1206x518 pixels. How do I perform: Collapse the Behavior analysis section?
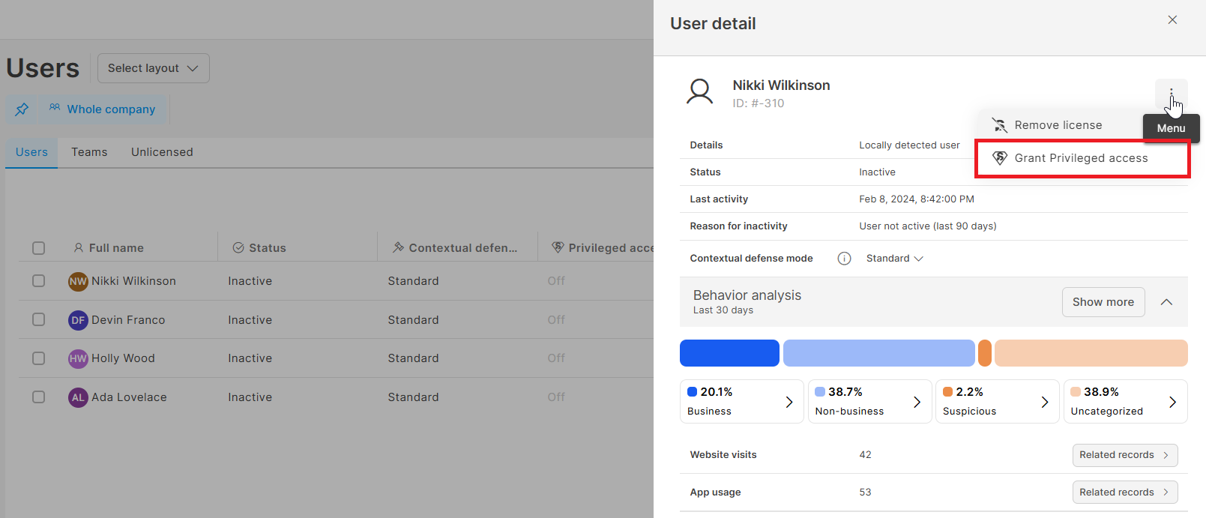1166,302
